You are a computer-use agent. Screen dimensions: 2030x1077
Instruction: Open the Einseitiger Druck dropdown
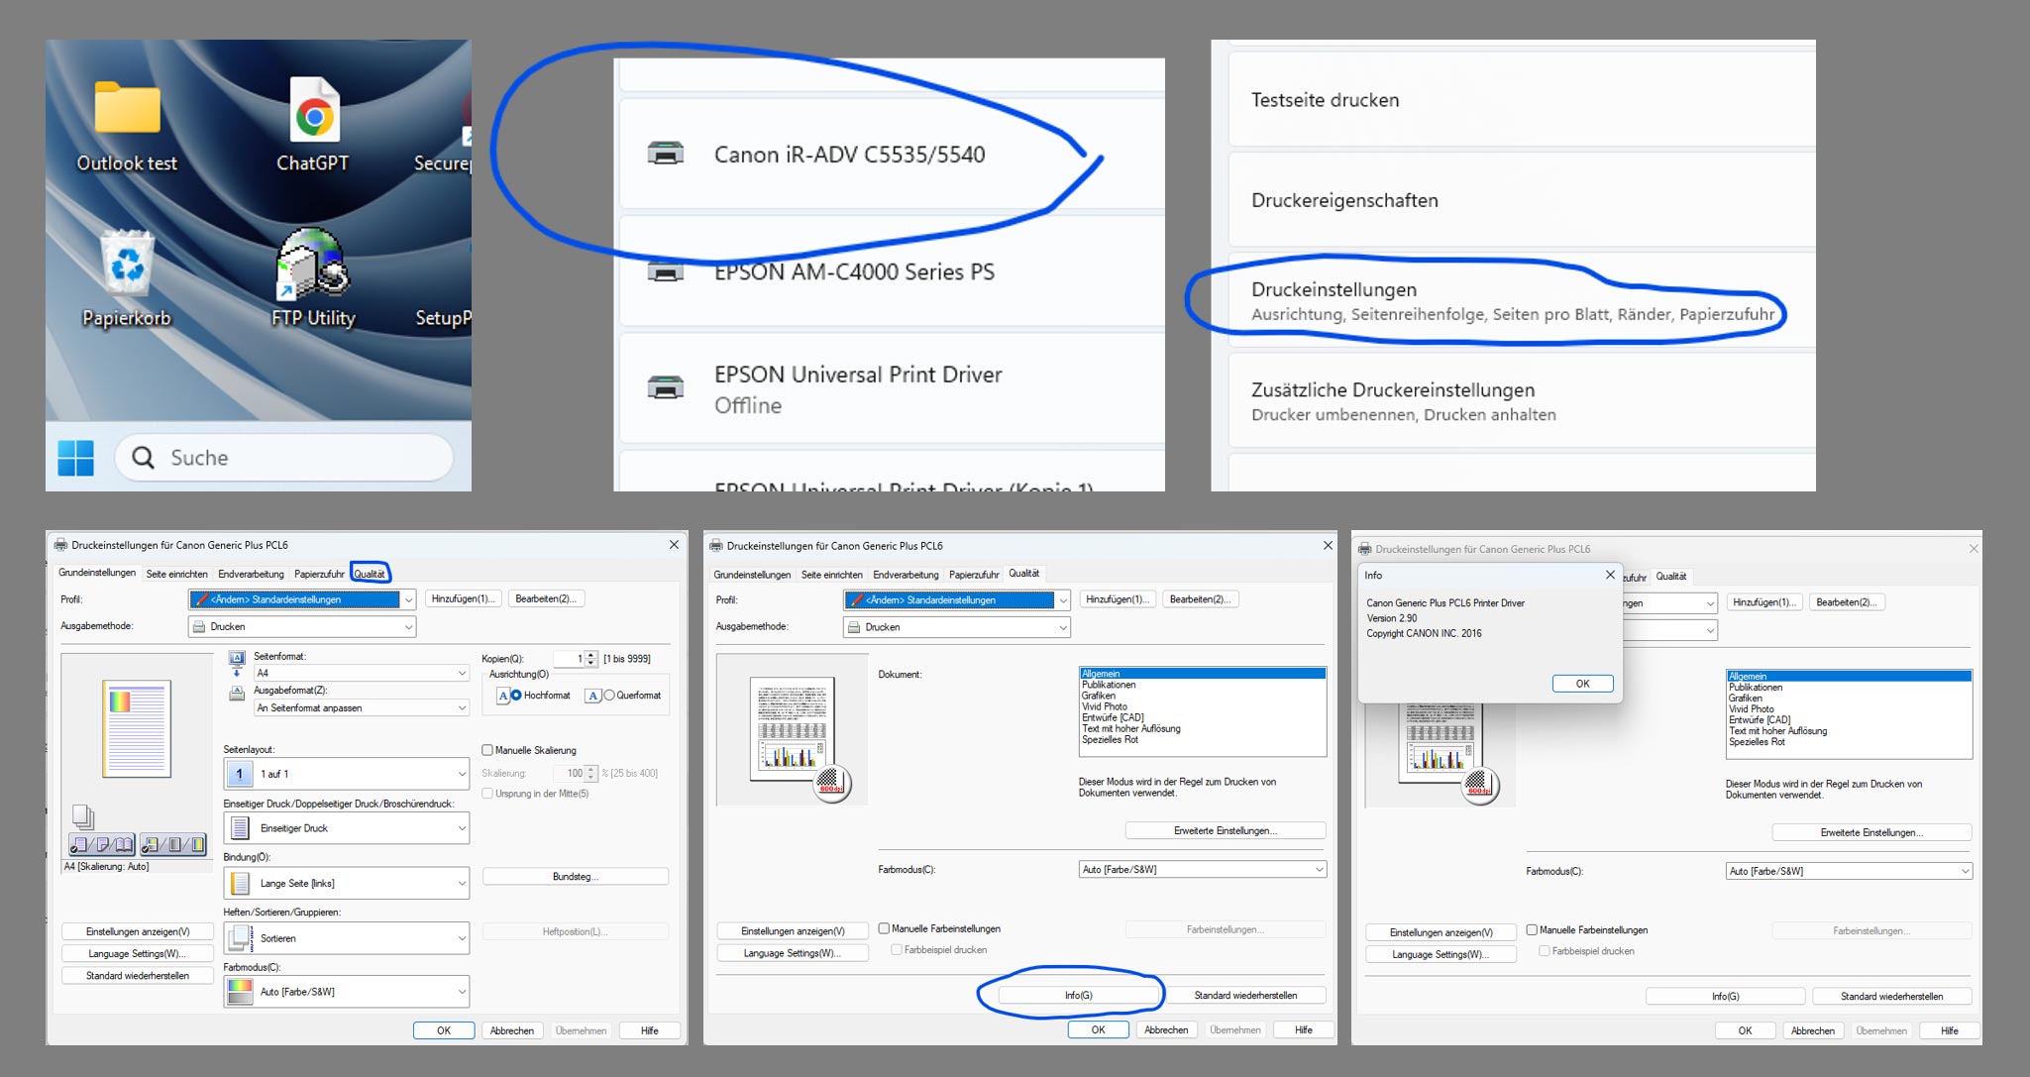(x=347, y=828)
